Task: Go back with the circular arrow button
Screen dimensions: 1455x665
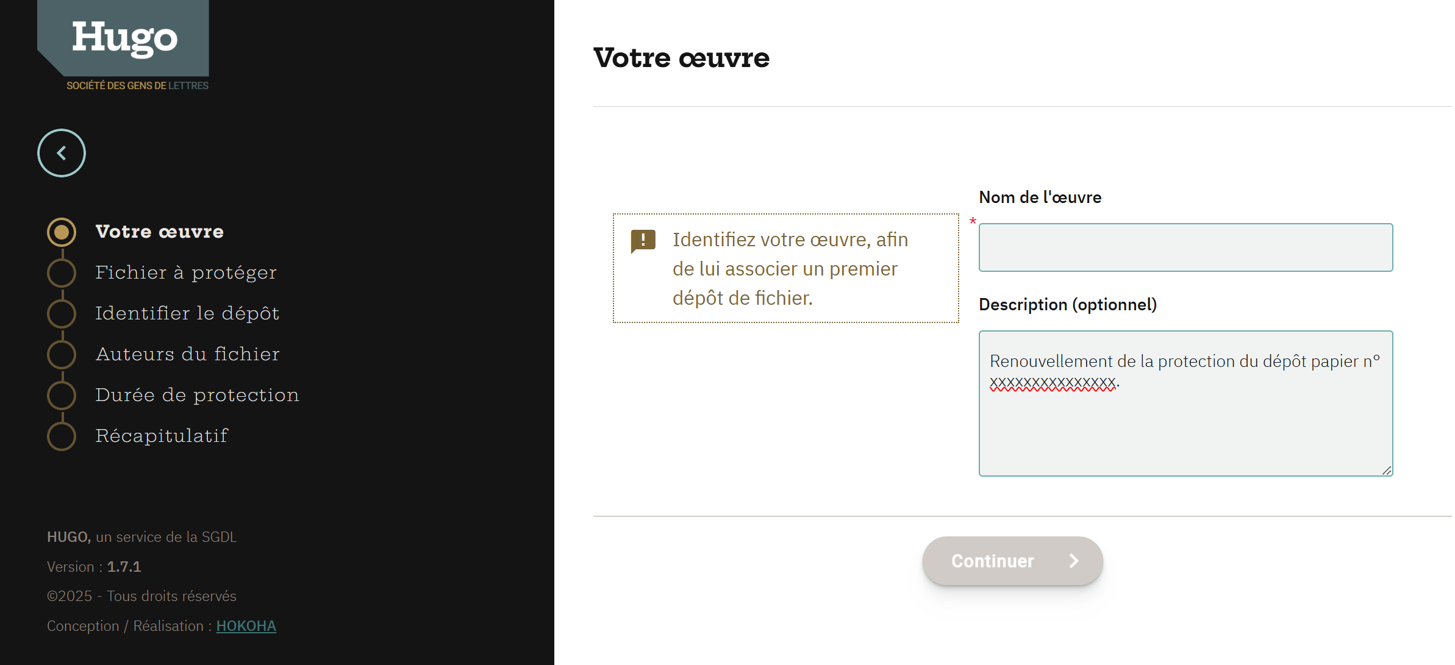Action: (x=62, y=153)
